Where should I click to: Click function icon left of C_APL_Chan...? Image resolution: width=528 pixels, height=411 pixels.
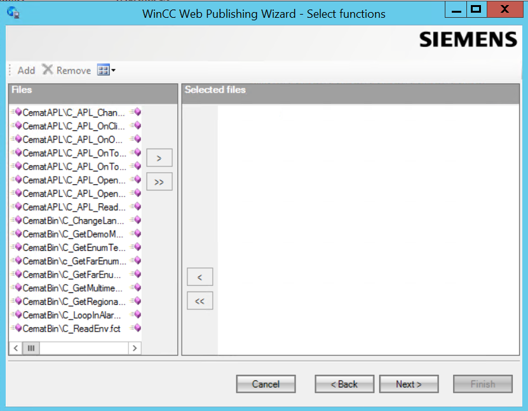[17, 112]
